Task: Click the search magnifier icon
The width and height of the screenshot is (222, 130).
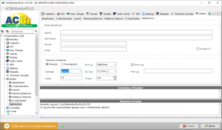Action: tap(36, 31)
